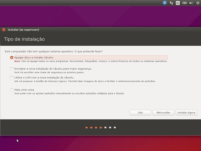This screenshot has width=201, height=151.
Task: Select the Mais uma coisa option
Action: pyautogui.click(x=12, y=90)
